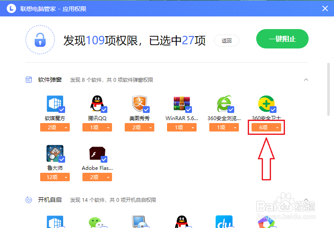Click the WinRAR 5.6... name label
This screenshot has height=228, width=334.
pyautogui.click(x=182, y=118)
